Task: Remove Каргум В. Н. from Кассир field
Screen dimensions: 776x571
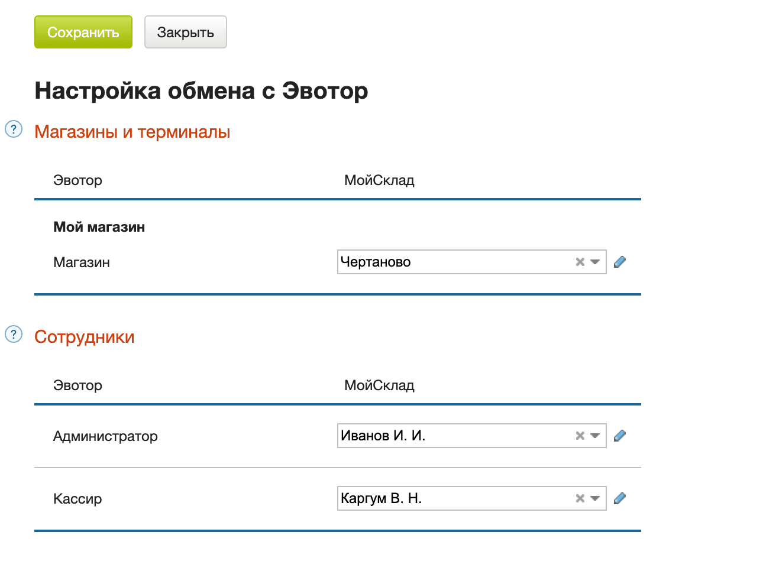Action: (x=579, y=498)
